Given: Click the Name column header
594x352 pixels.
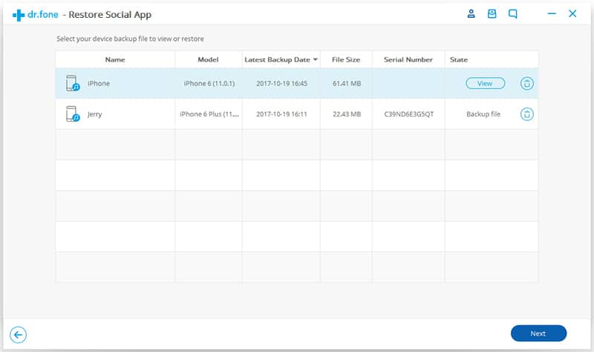Looking at the screenshot, I should (x=115, y=59).
